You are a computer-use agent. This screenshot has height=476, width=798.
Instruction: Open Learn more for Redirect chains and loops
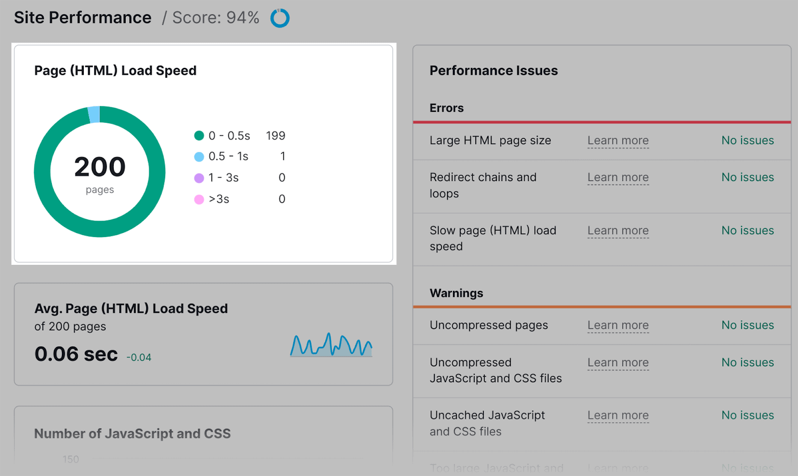pos(617,178)
